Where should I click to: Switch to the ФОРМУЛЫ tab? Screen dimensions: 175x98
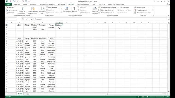pyautogui.click(x=61, y=4)
